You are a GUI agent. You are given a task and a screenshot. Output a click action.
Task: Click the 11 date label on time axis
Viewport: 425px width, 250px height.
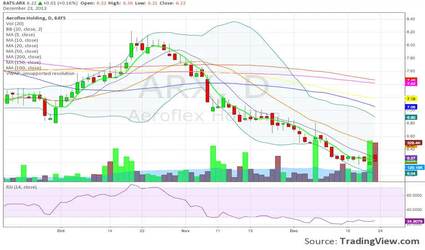click(218, 231)
